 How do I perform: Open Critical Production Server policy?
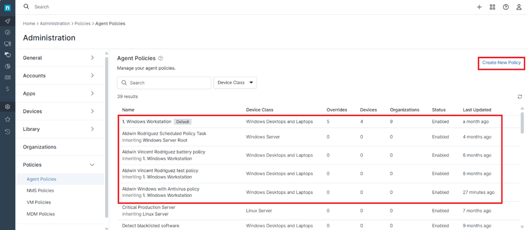(149, 207)
